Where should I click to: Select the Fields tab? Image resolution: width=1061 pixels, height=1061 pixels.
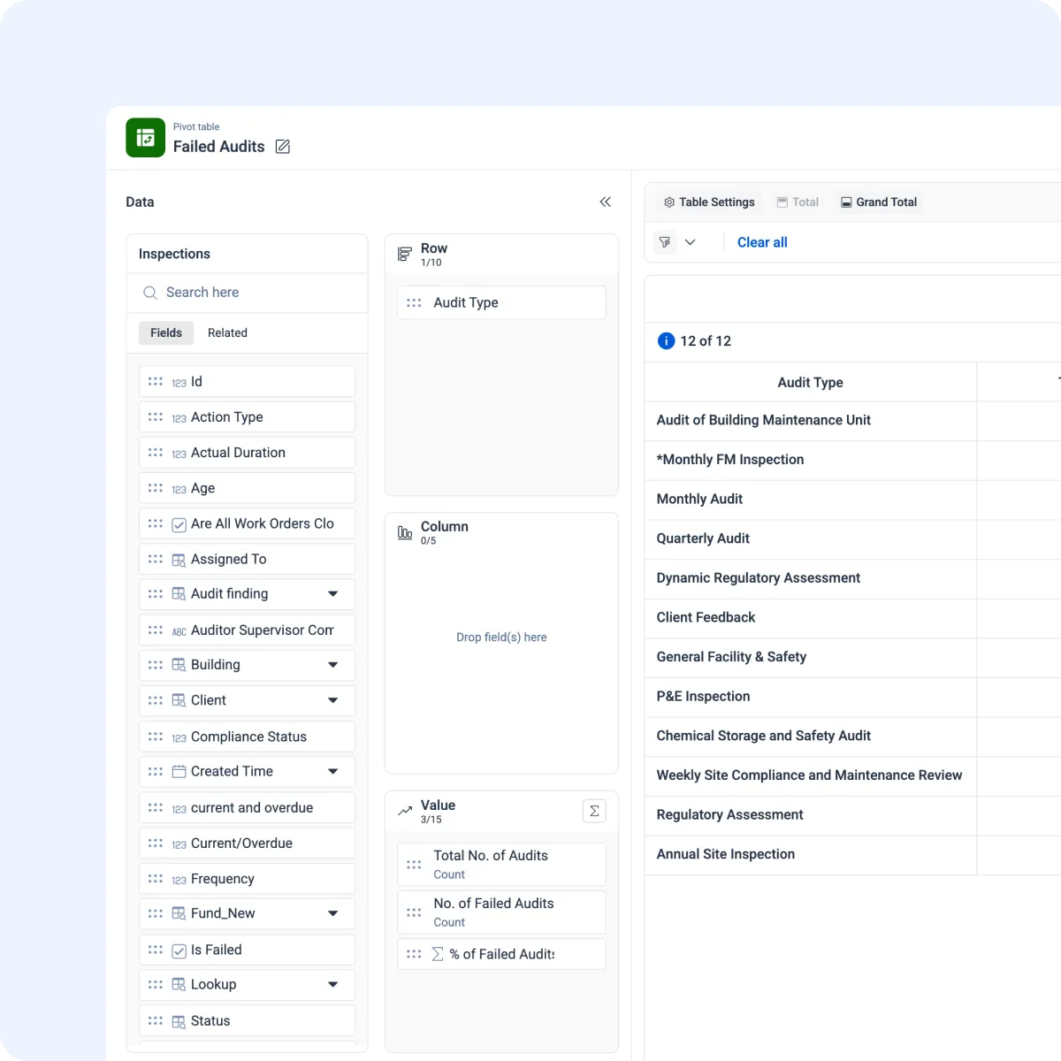pyautogui.click(x=165, y=332)
